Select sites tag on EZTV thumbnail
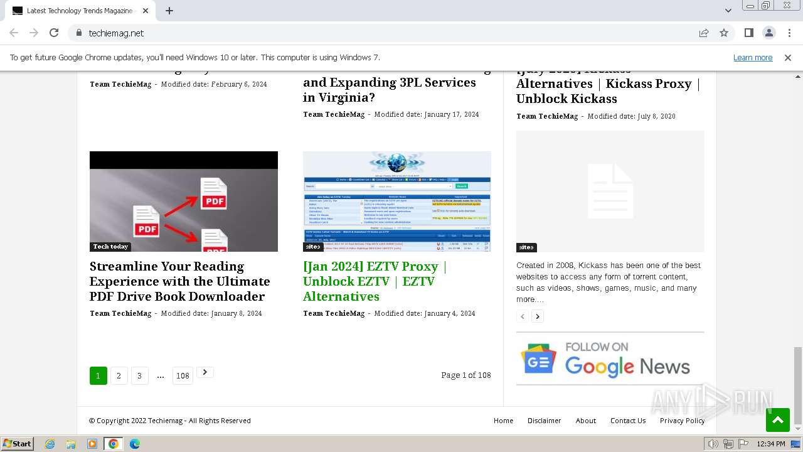Viewport: 803px width, 452px height. coord(312,247)
